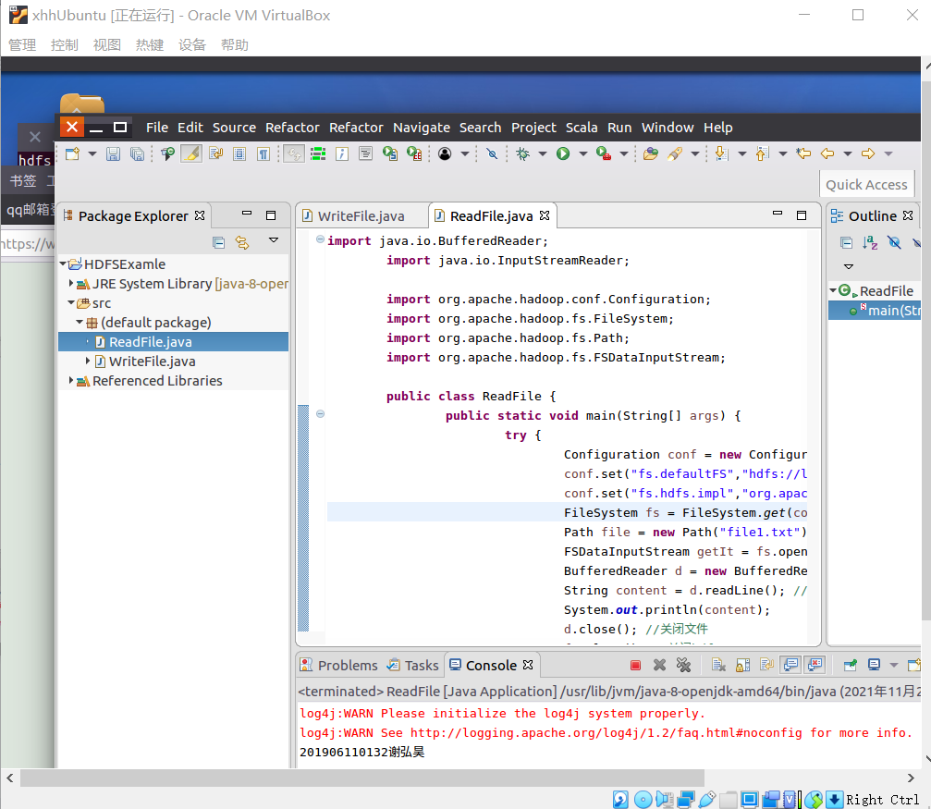Click the green Run button
This screenshot has width=931, height=809.
click(x=563, y=154)
